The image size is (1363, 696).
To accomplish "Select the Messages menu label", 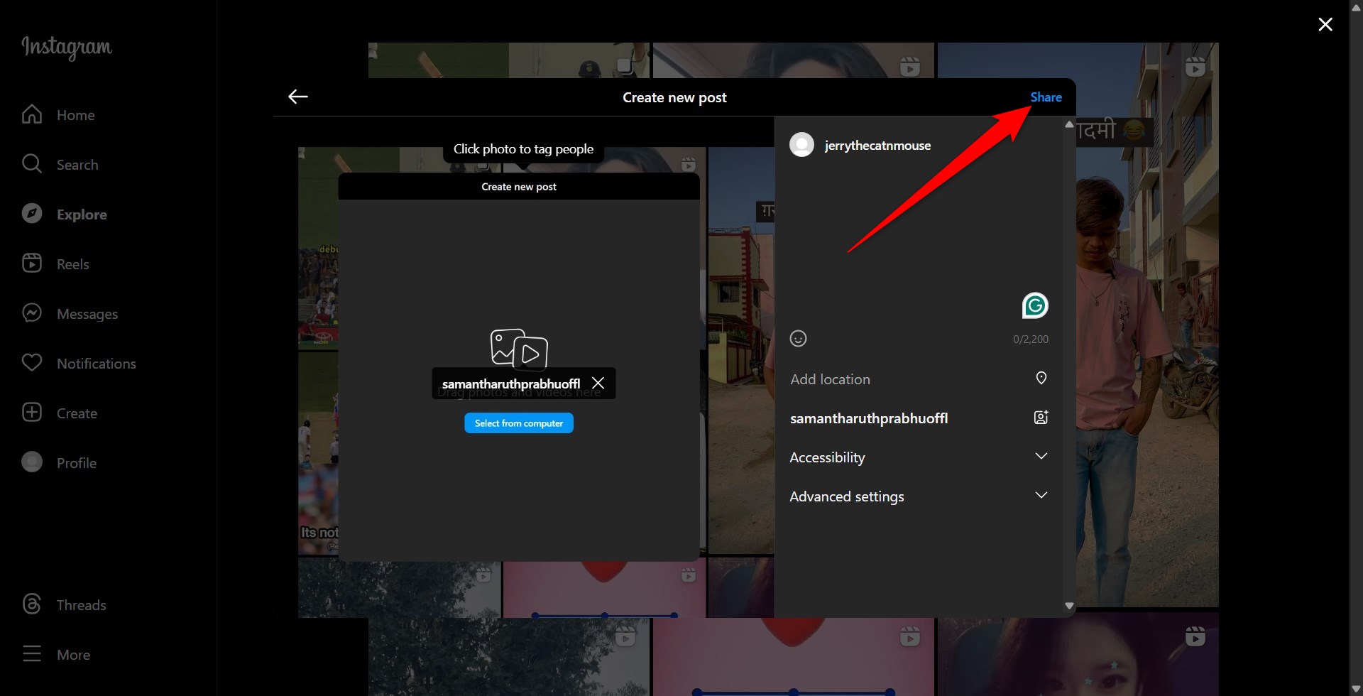I will pyautogui.click(x=87, y=314).
